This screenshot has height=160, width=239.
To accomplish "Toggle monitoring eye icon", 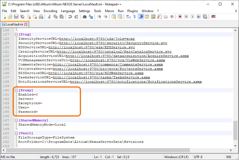I will (172, 17).
